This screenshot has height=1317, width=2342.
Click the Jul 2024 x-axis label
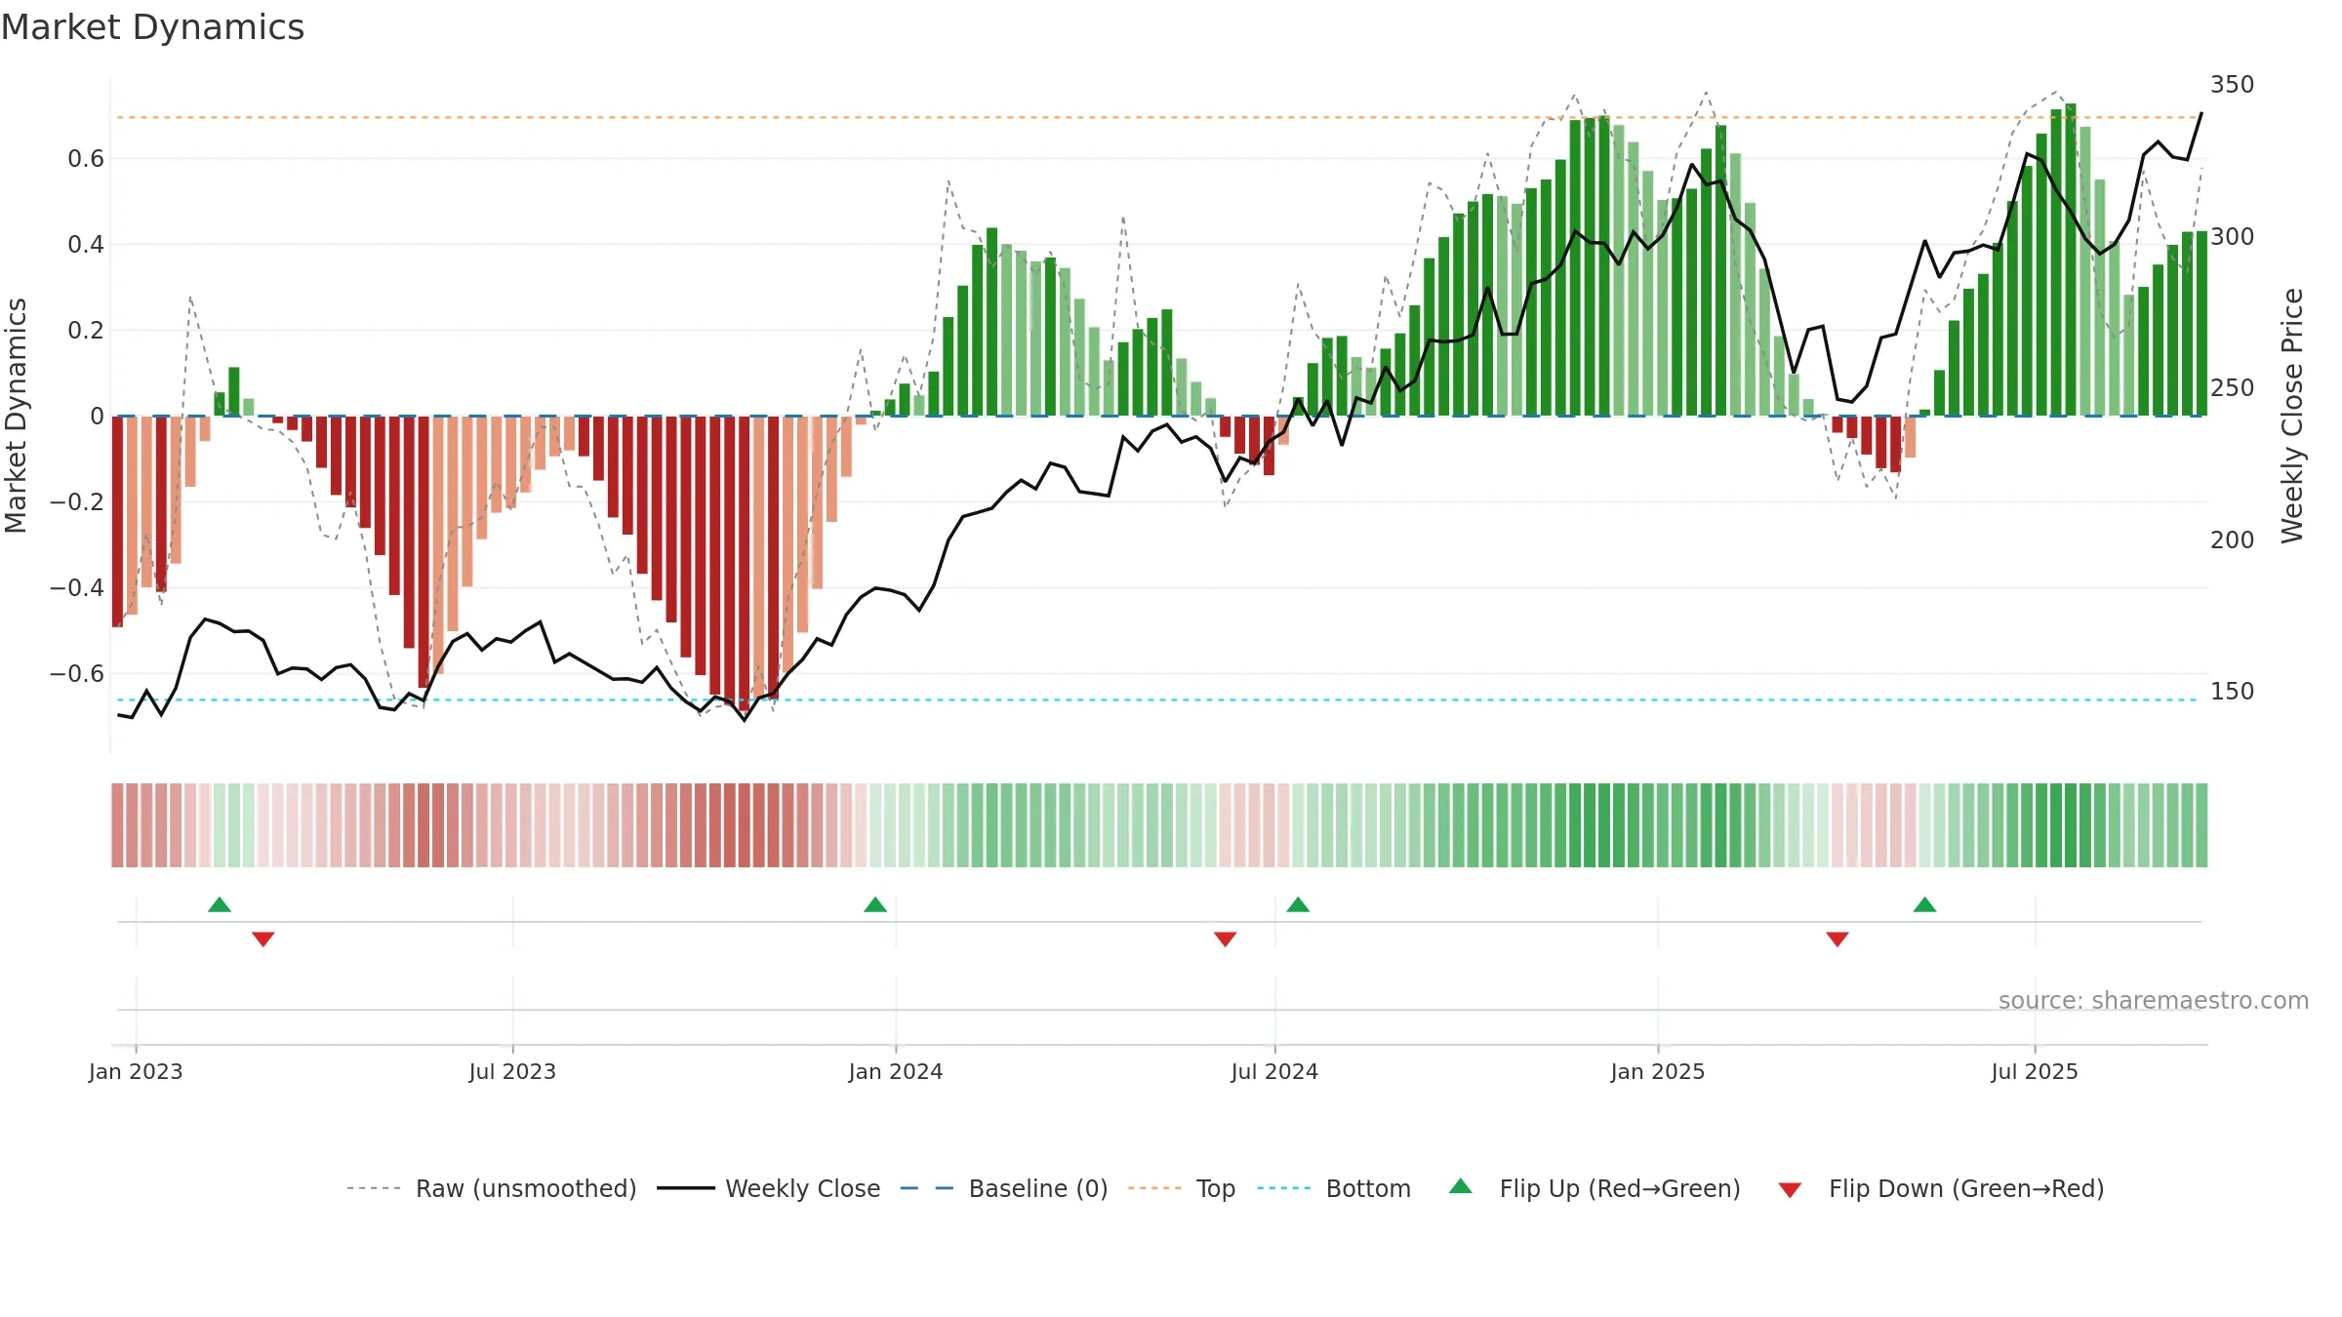point(1274,1071)
